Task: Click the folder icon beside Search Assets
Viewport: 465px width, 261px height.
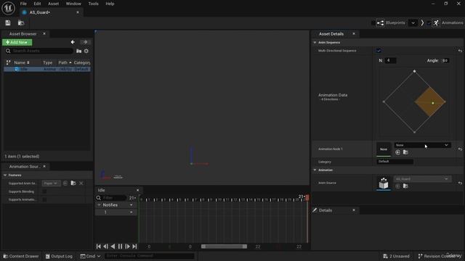Action: coord(79,51)
